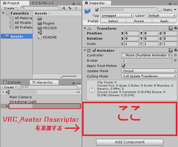Disable the Animator component checkbox

pyautogui.click(x=94, y=50)
